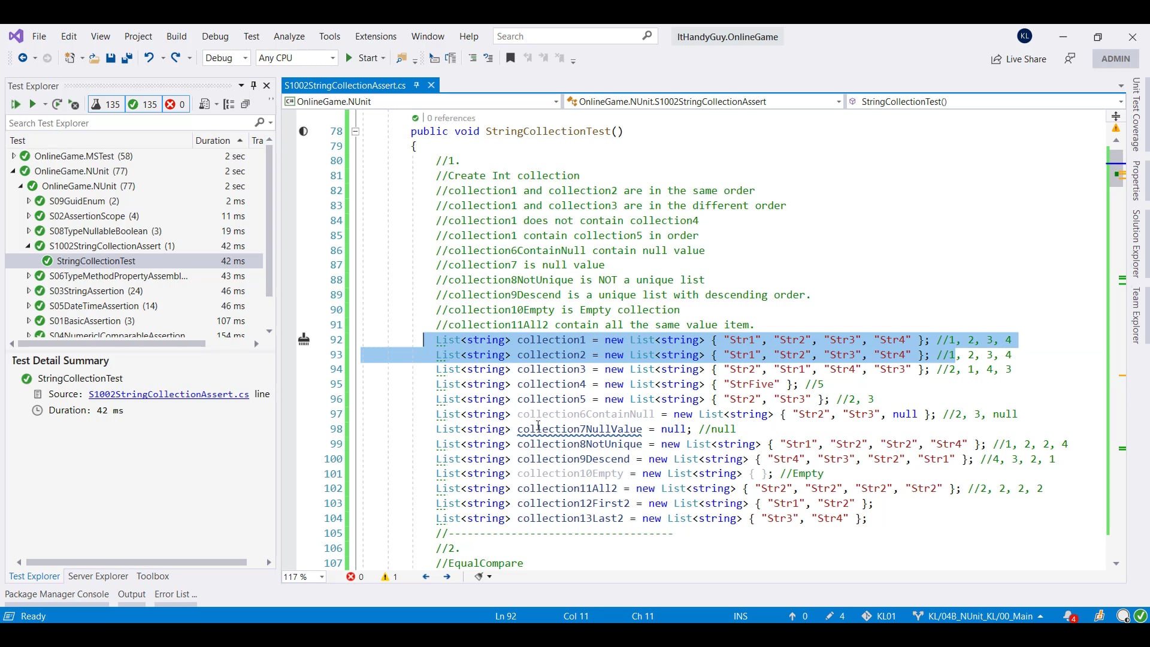Click the Undo toolbar icon
Screen dimensions: 1150x647
[149, 58]
